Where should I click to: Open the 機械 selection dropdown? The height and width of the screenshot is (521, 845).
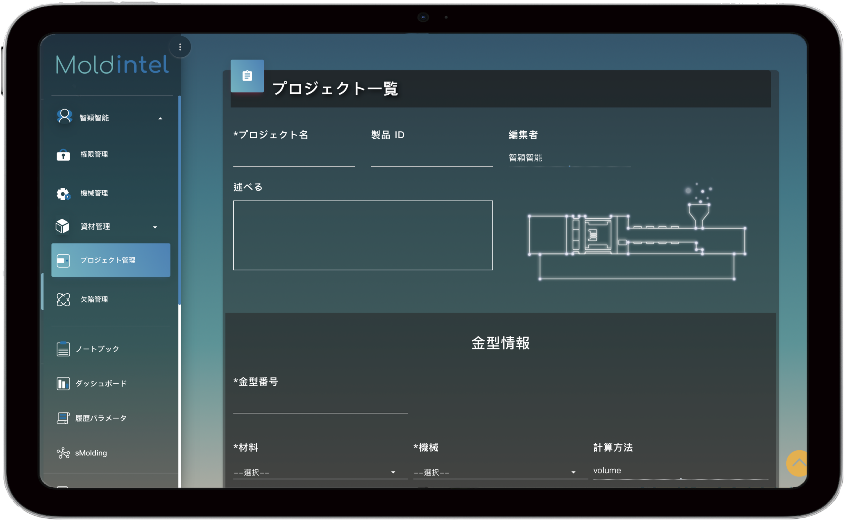point(500,472)
